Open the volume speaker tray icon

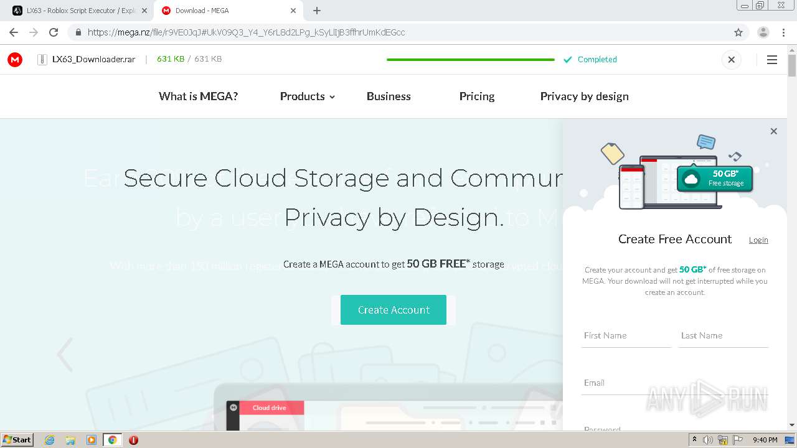coord(708,440)
